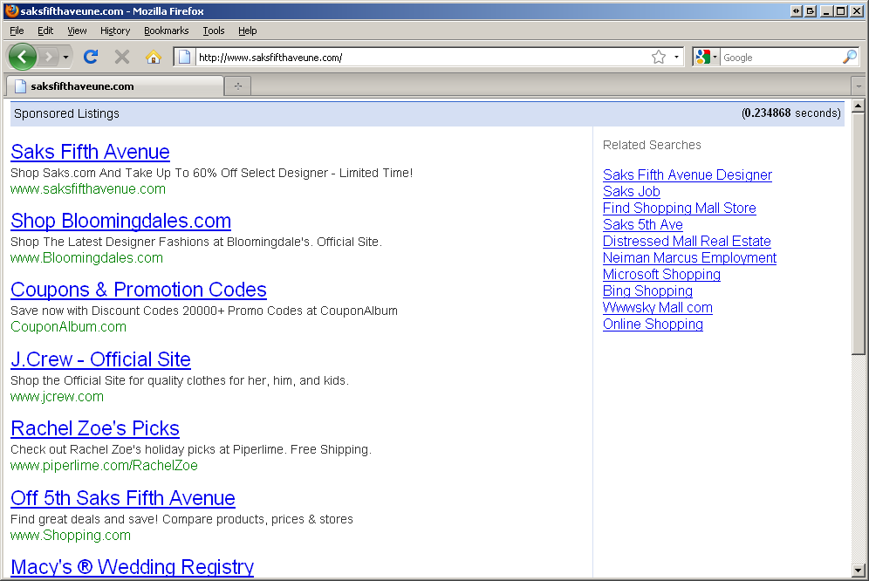Open Find Shopping Mall Store related search
This screenshot has width=869, height=581.
tap(680, 208)
